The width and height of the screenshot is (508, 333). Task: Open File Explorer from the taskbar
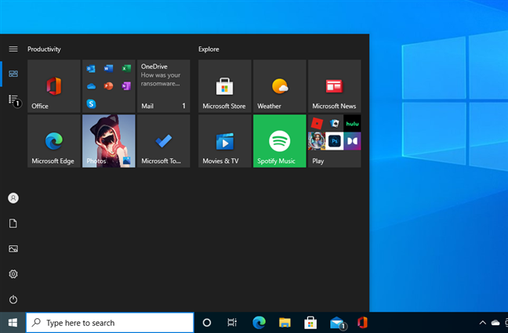(285, 323)
